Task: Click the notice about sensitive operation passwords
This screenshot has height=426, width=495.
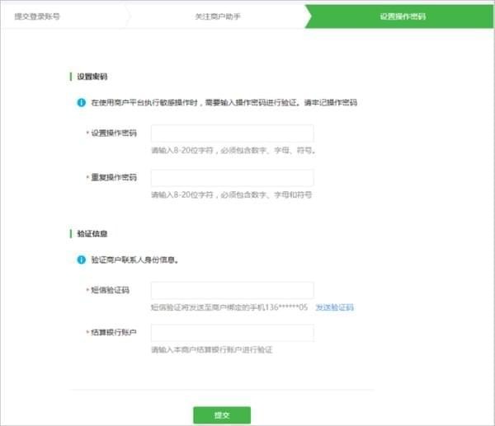Action: click(x=224, y=103)
